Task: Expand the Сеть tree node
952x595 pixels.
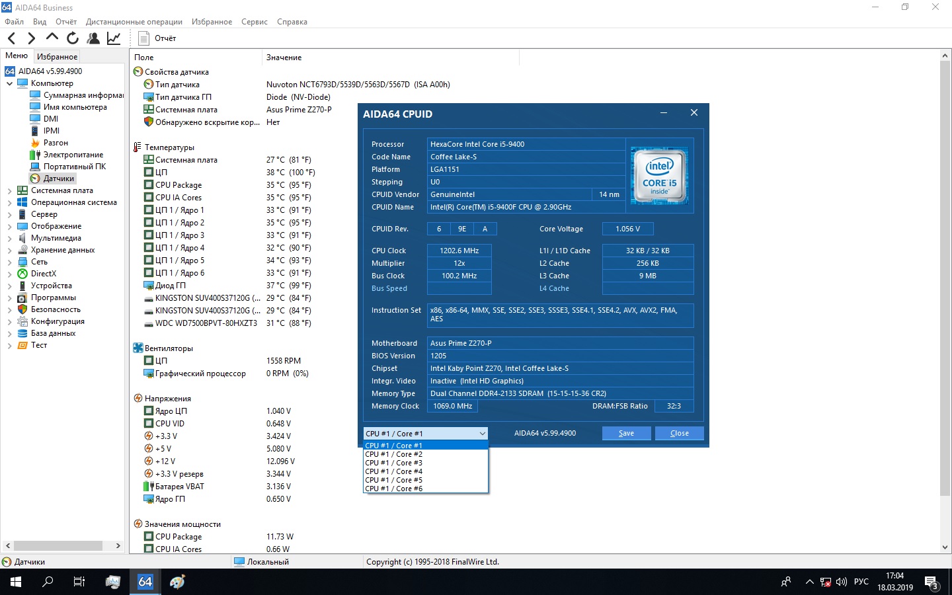Action: 9,262
